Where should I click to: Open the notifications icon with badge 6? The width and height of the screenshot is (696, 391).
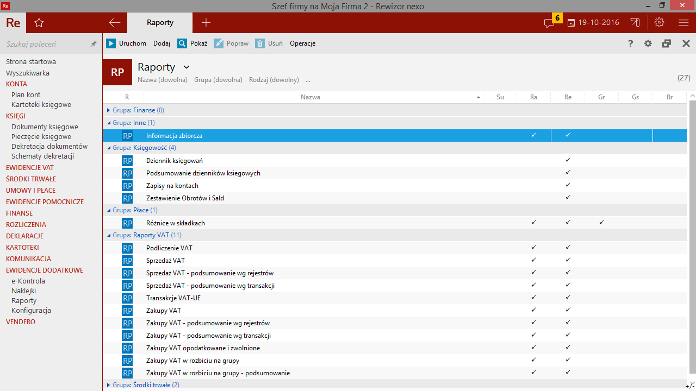550,23
